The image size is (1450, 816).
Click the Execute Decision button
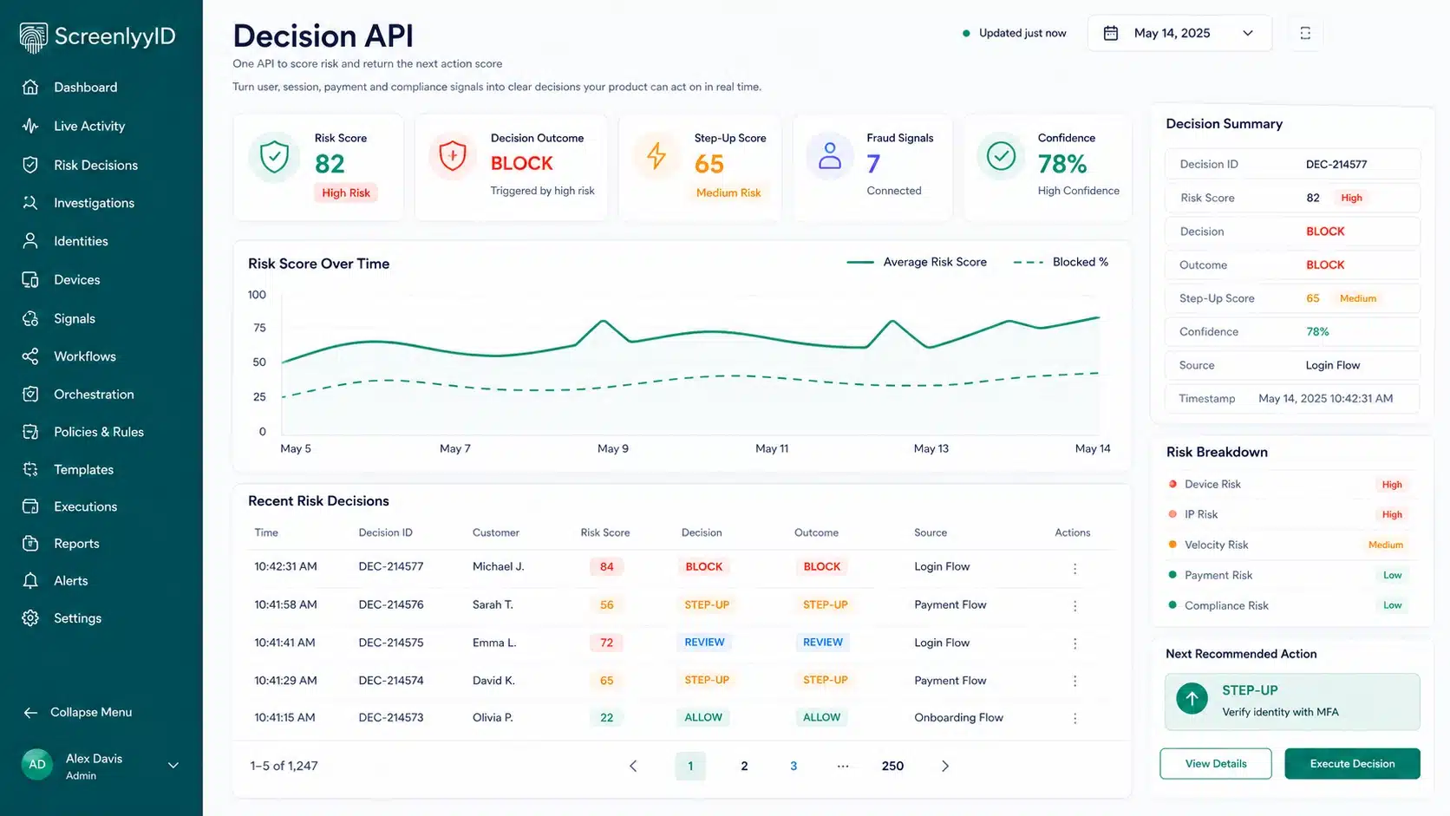point(1352,764)
